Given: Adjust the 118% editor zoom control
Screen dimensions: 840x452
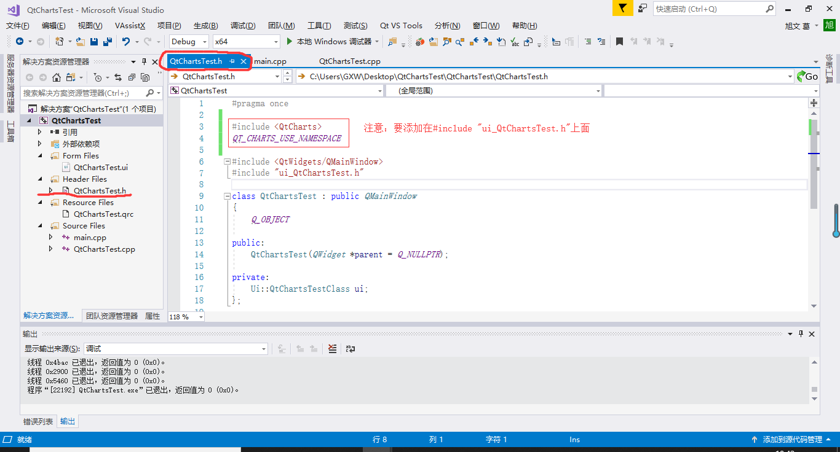Looking at the screenshot, I should point(185,316).
